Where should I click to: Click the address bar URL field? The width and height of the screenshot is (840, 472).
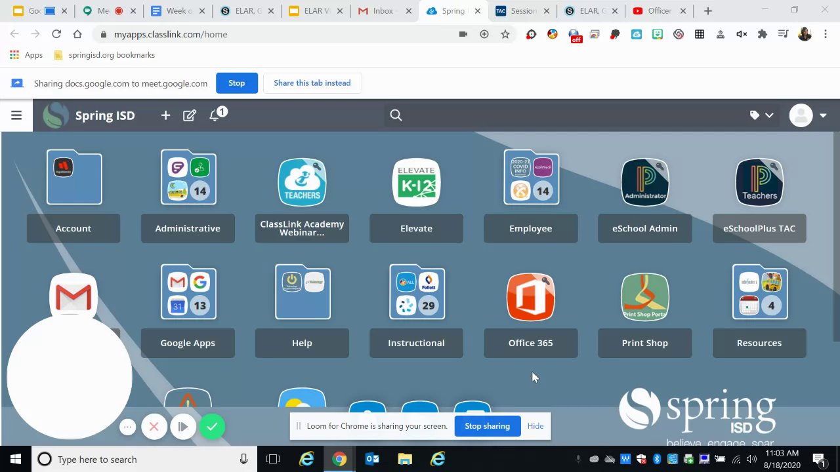pyautogui.click(x=276, y=34)
